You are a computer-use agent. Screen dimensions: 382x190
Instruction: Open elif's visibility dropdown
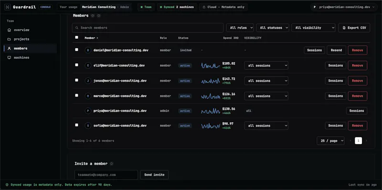tap(266, 65)
